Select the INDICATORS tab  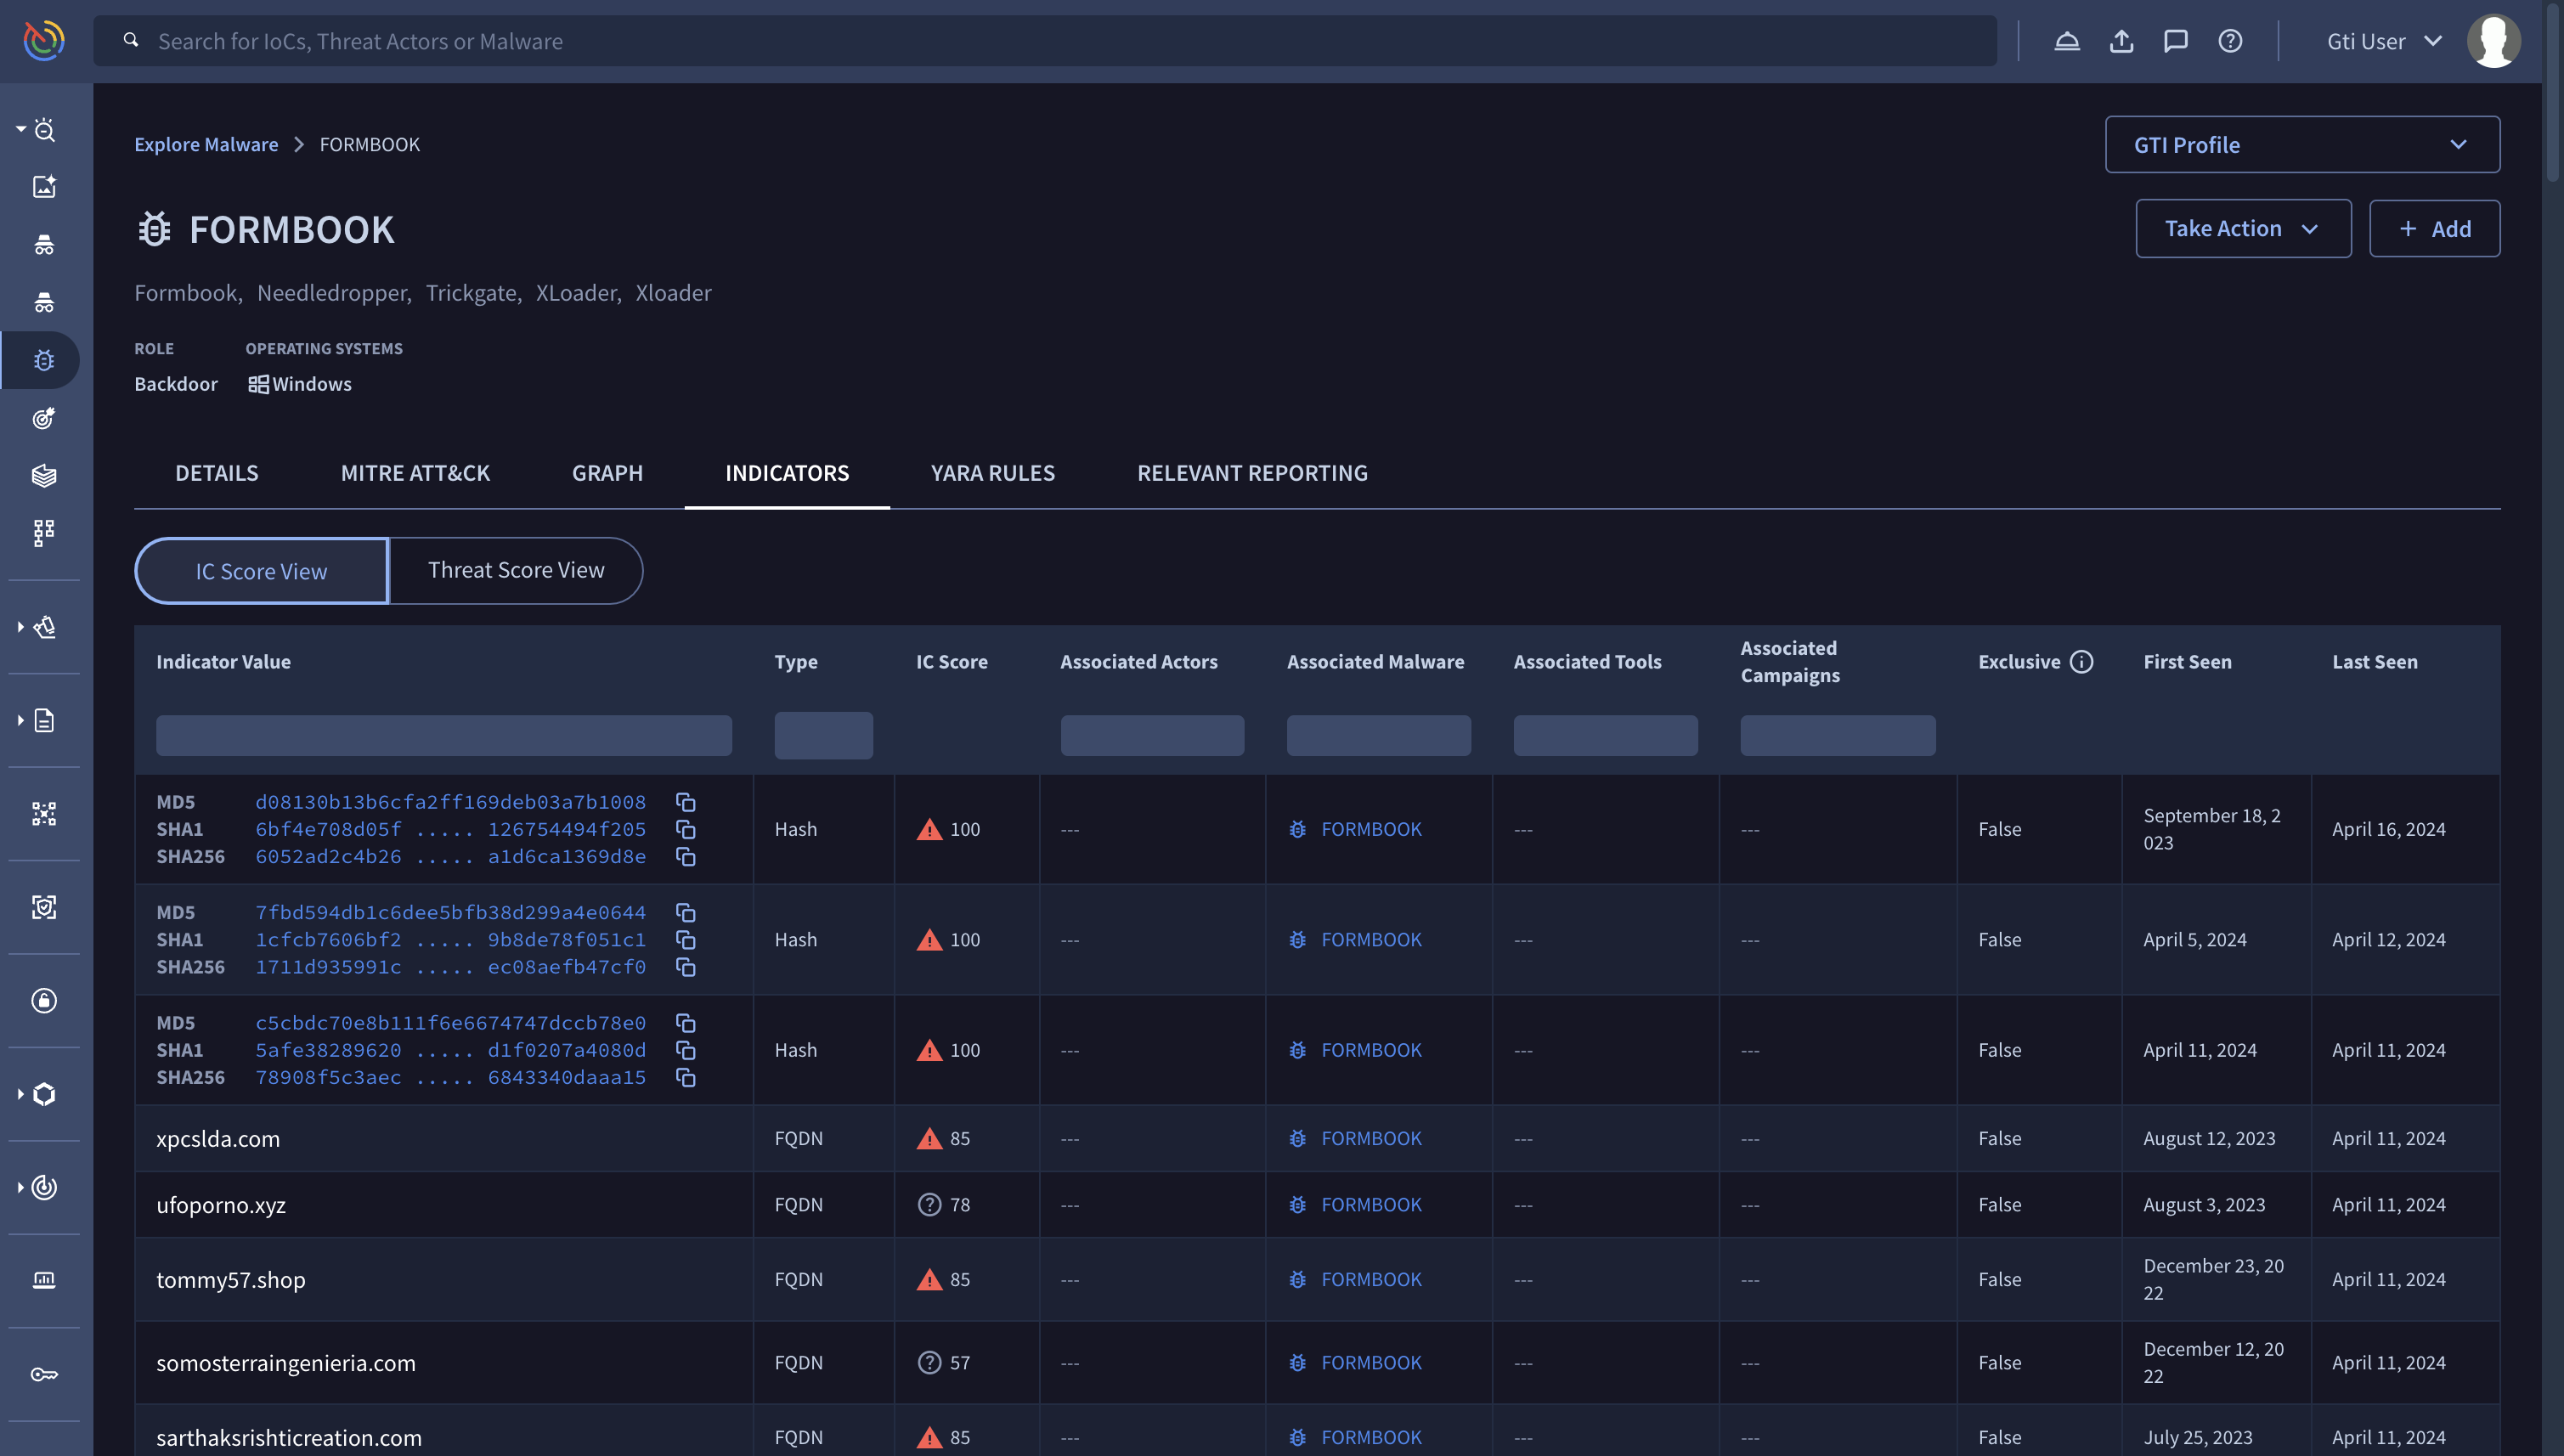(x=787, y=473)
